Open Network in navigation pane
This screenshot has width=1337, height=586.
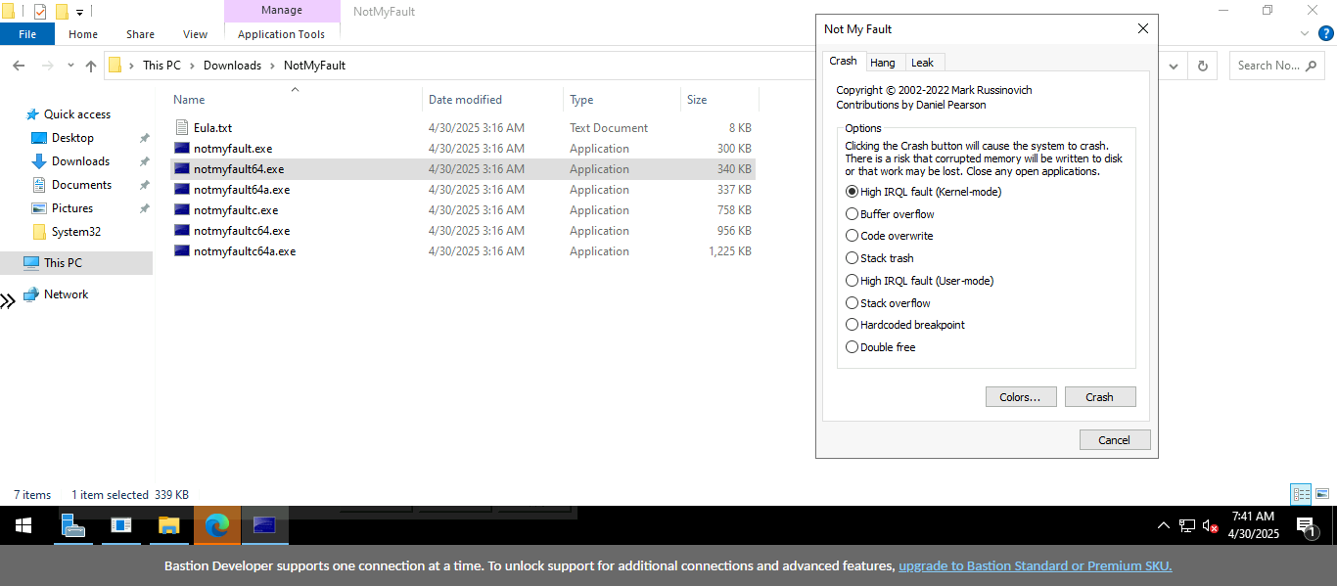(x=66, y=294)
